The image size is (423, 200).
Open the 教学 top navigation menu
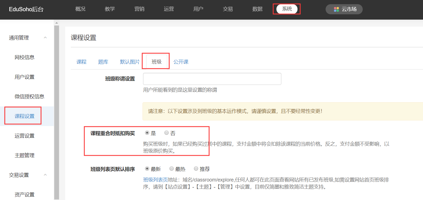pyautogui.click(x=110, y=9)
